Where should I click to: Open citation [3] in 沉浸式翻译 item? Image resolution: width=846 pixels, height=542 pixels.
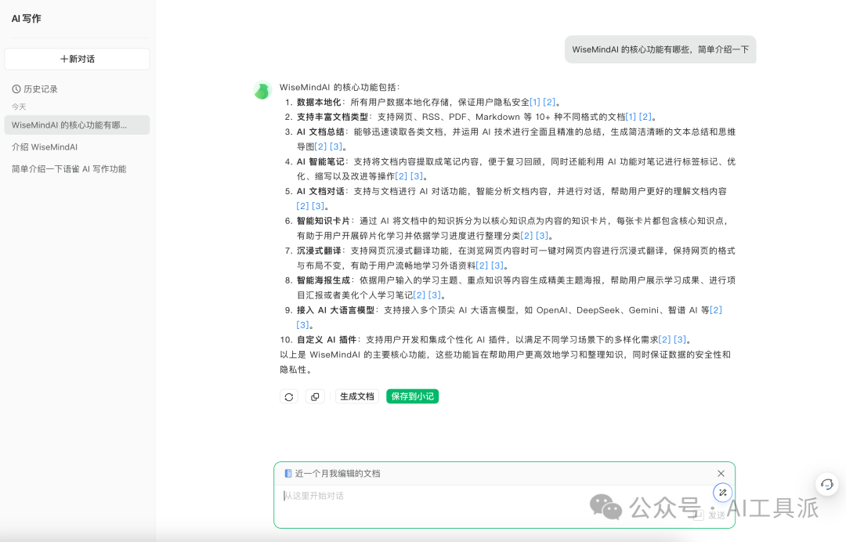click(x=497, y=266)
